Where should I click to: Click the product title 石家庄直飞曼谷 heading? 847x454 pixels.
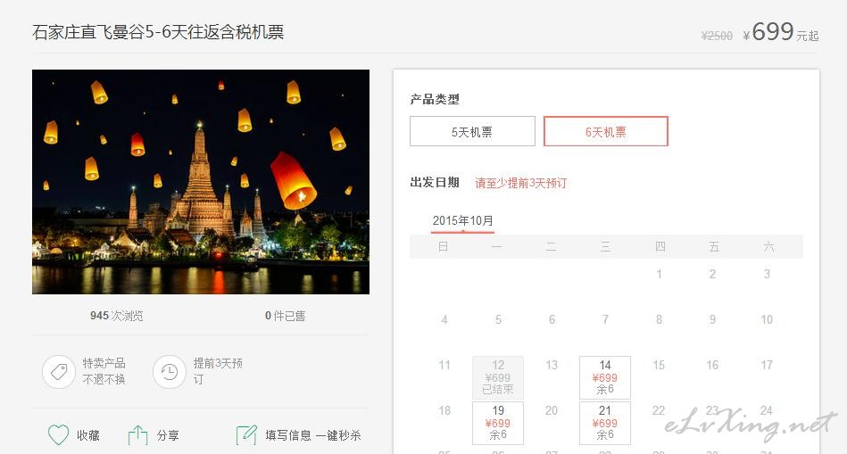pyautogui.click(x=158, y=32)
